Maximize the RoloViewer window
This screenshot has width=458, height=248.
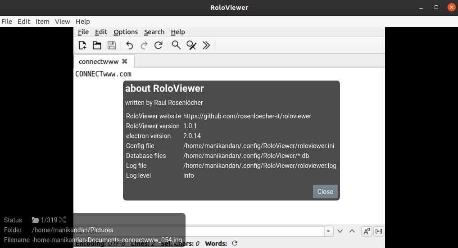pos(436,8)
